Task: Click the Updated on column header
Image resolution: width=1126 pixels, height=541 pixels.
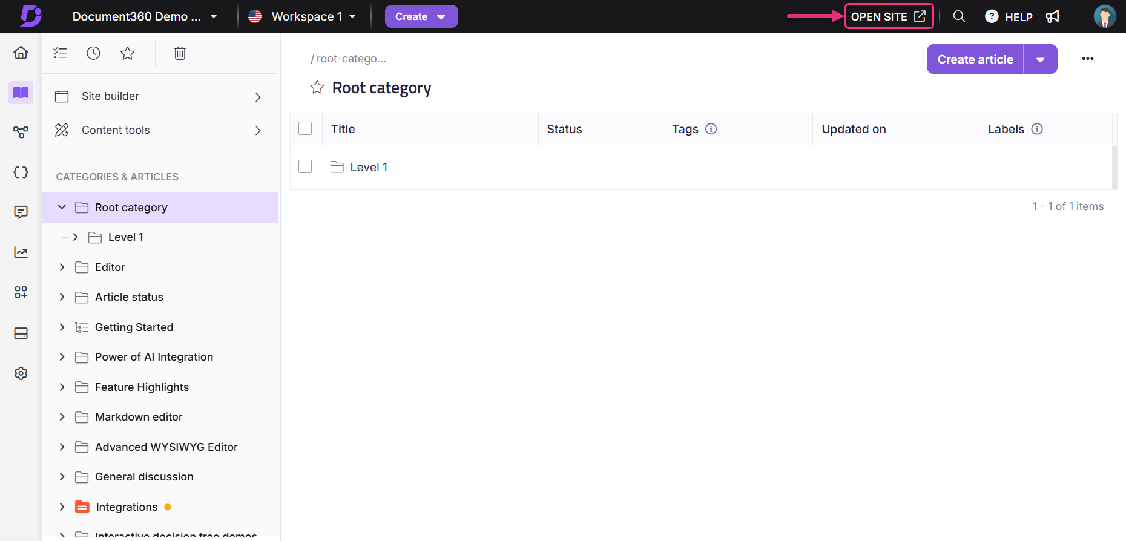Action: pos(854,129)
